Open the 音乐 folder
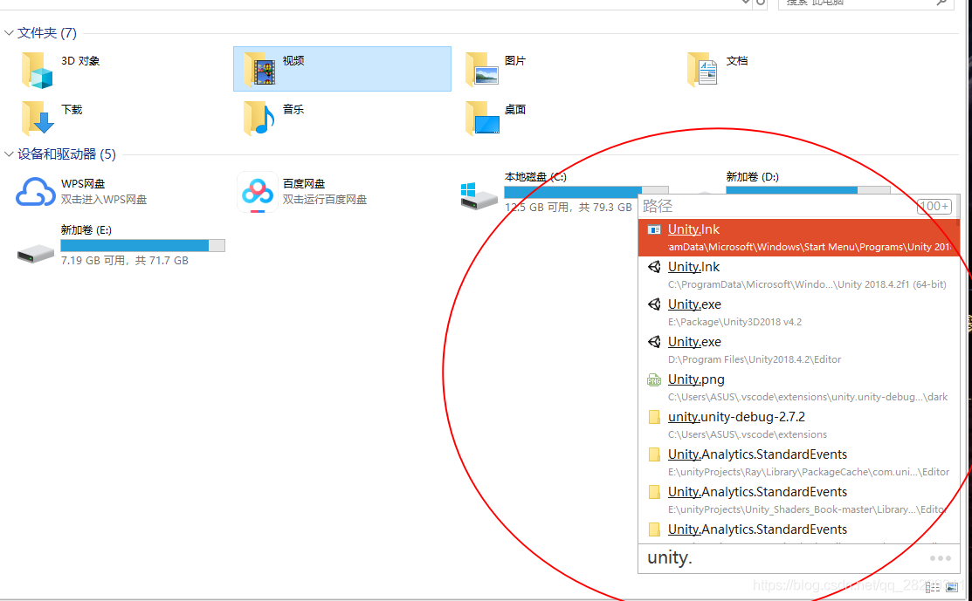972x601 pixels. [273, 118]
